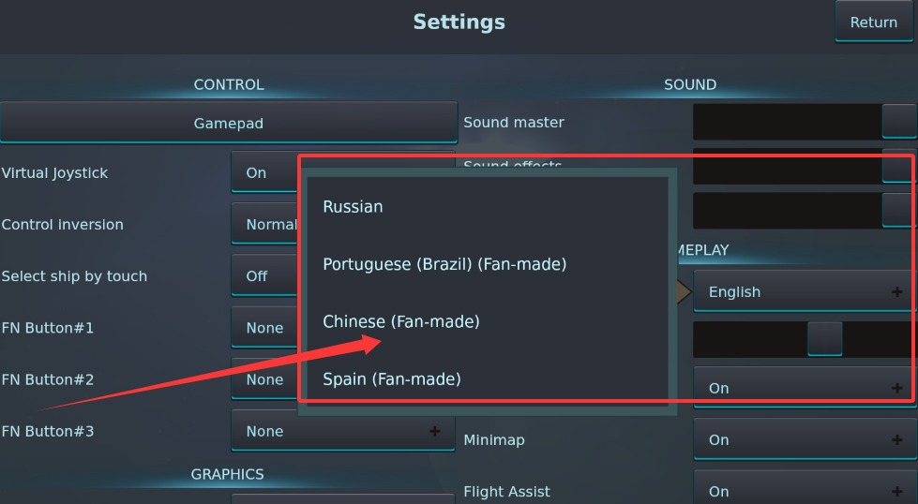The height and width of the screenshot is (504, 918).
Task: Toggle Select ship by touch Off setting
Action: click(264, 276)
